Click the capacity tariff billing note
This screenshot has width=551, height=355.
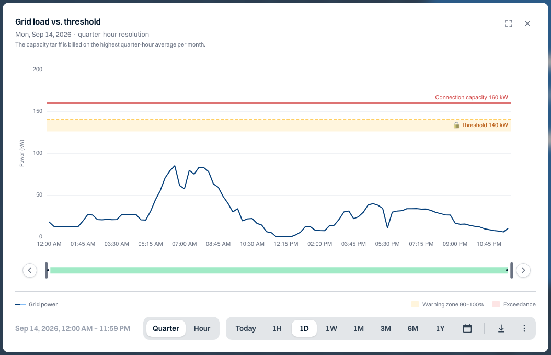[x=110, y=44]
